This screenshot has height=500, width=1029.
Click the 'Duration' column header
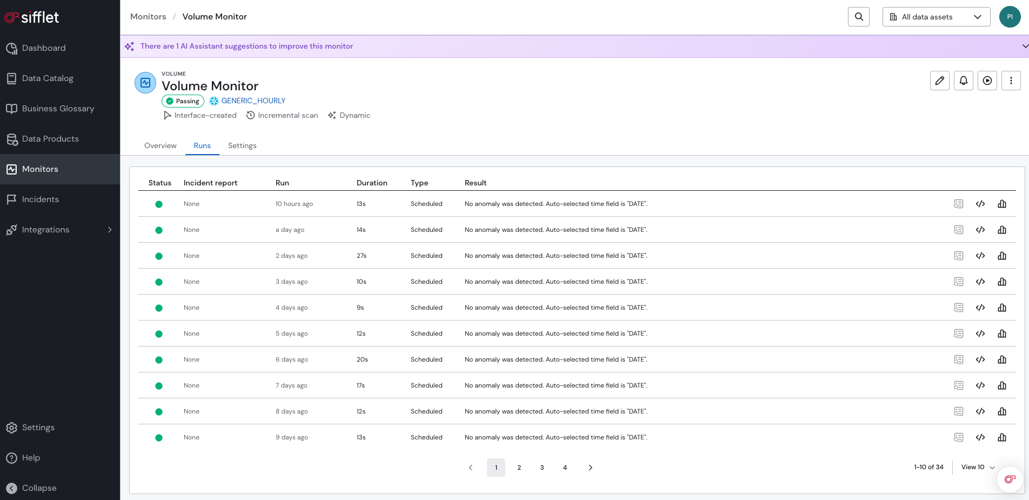(372, 183)
